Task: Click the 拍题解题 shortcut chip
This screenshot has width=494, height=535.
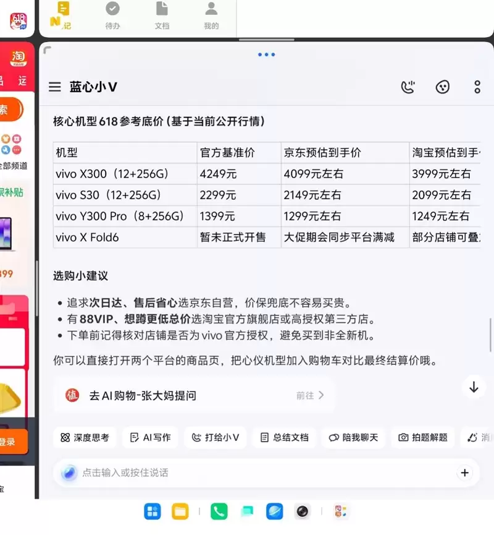Action: click(x=423, y=437)
